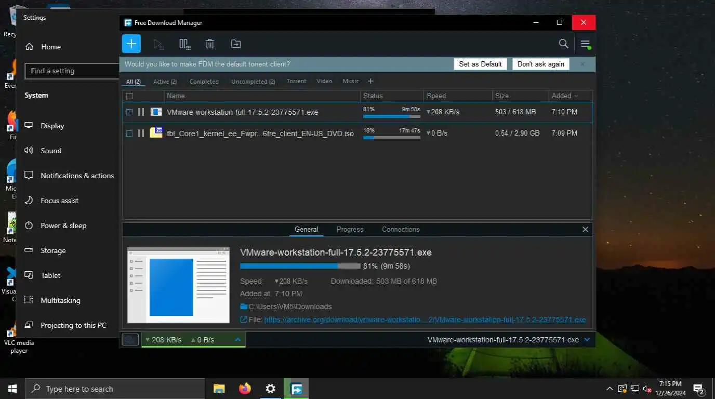Switch to the Torrent filter tab
The image size is (715, 399).
pos(296,81)
